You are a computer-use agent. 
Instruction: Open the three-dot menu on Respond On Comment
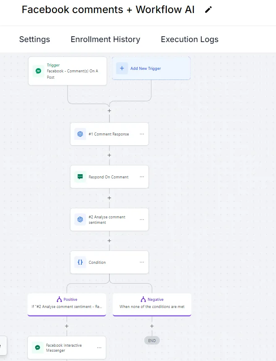click(142, 177)
